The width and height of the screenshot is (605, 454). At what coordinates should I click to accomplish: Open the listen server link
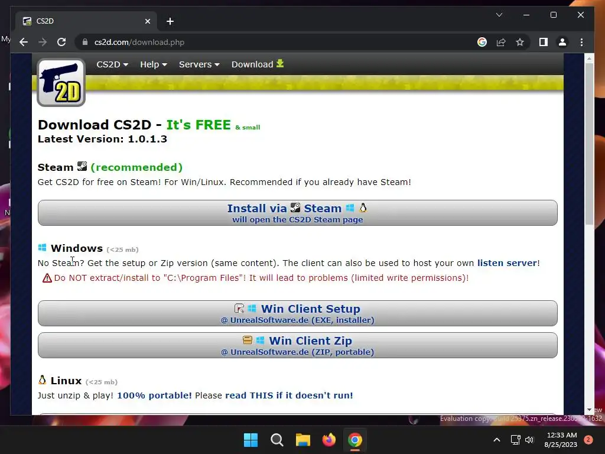(507, 263)
